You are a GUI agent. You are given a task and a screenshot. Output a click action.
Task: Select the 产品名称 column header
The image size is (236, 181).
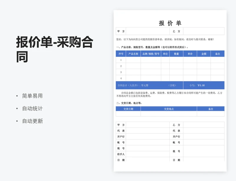click(133, 54)
